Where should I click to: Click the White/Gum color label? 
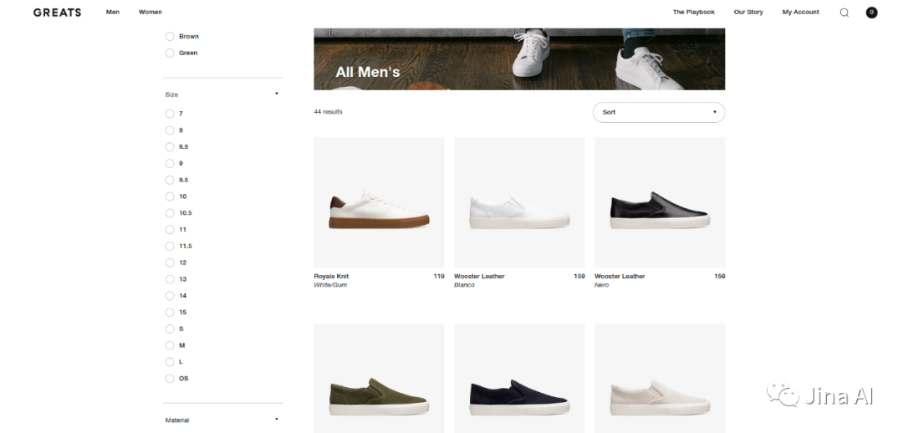point(330,285)
